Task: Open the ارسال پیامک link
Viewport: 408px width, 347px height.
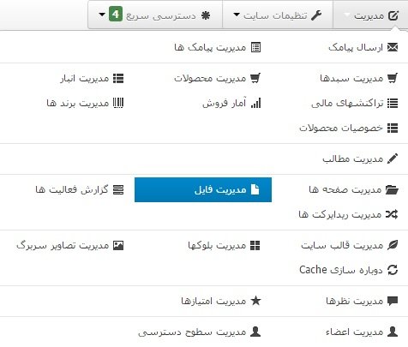Action: point(363,47)
